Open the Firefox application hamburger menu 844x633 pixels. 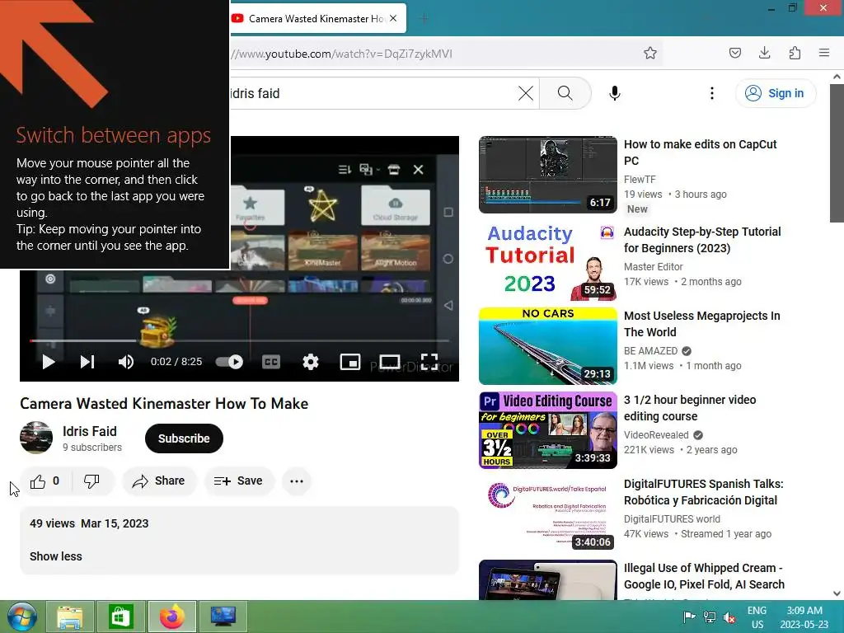point(824,53)
